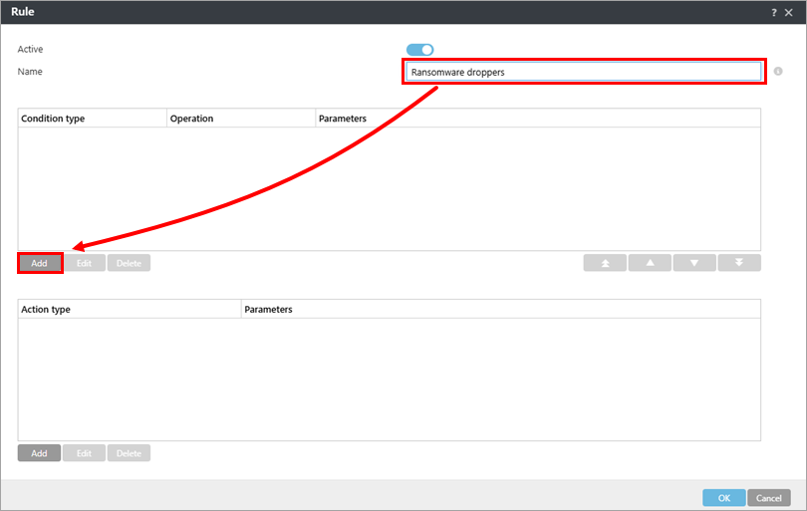The height and width of the screenshot is (511, 807).
Task: Click the help question mark icon
Action: 773,12
